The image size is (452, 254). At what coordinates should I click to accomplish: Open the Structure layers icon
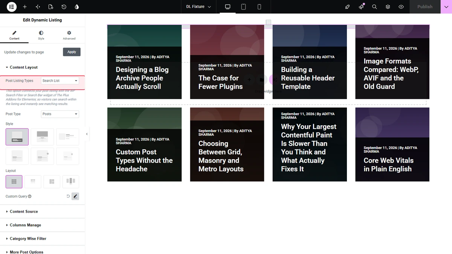pos(388,7)
